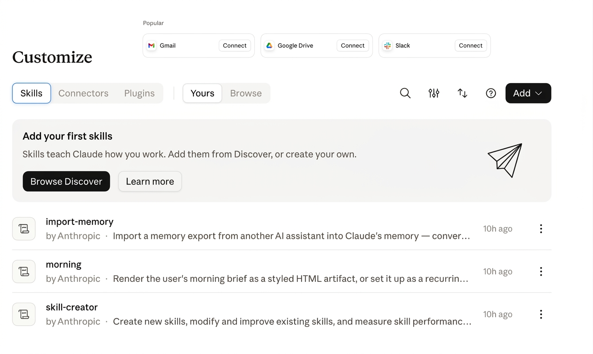Viewport: 593px width, 354px height.
Task: Click the Gmail logo icon
Action: click(x=151, y=46)
